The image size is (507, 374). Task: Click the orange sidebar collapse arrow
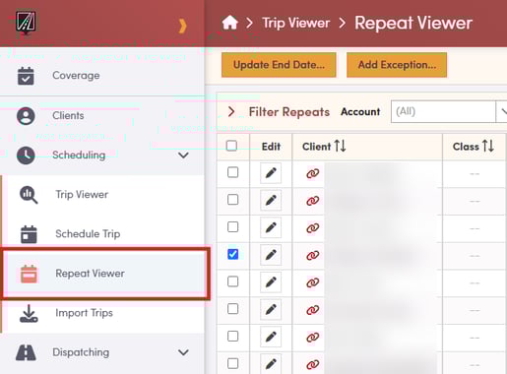point(183,26)
